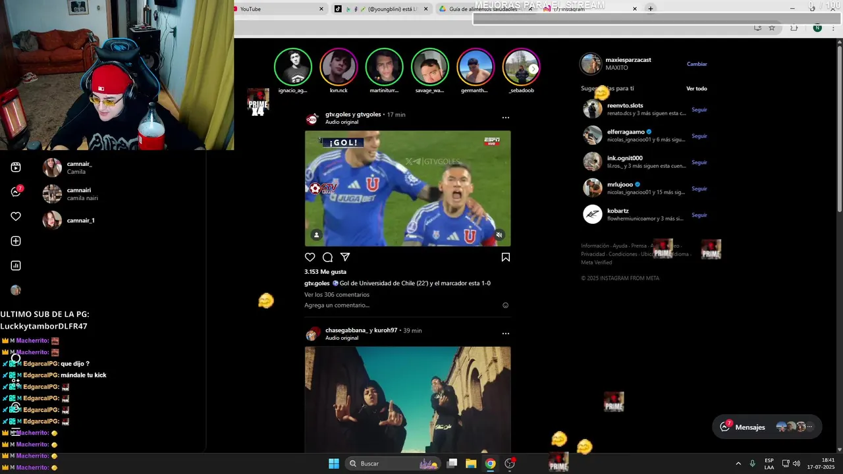Click the microphone icon in the system tray
Screen dimensions: 843x474
pos(753,463)
